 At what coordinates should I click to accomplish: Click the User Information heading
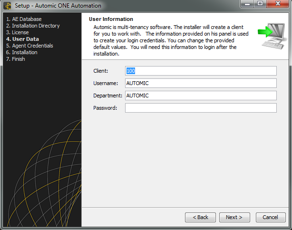coord(111,19)
